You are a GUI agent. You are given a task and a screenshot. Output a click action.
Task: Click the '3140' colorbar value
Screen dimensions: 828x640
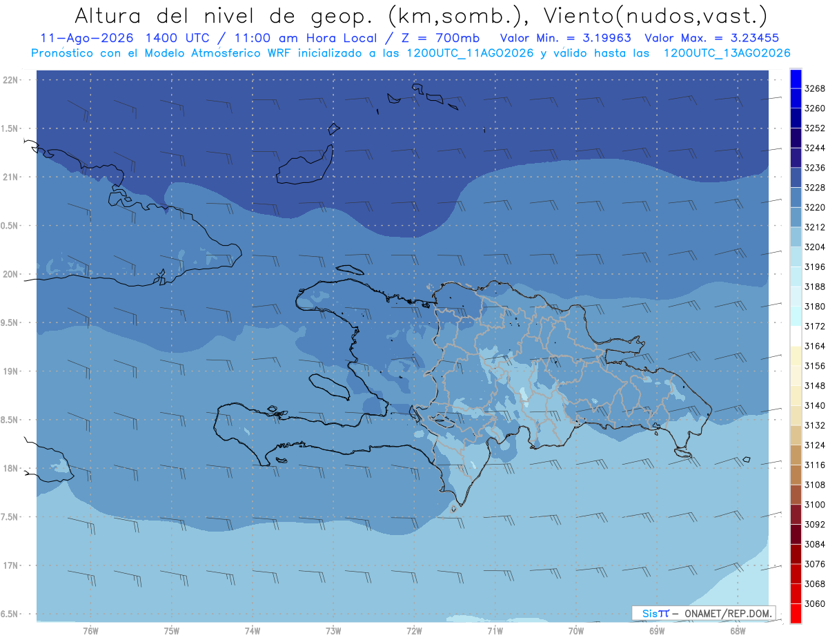coord(815,406)
